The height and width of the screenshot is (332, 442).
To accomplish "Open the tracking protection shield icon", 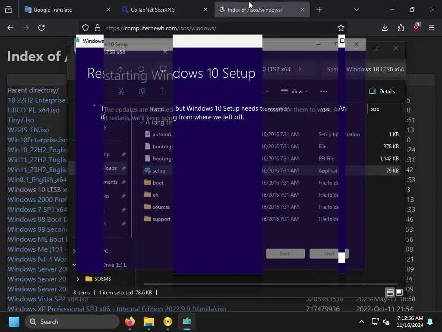I will point(85,28).
